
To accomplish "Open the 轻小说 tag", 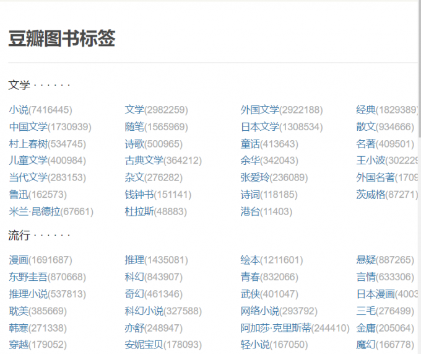I will pyautogui.click(x=255, y=345).
